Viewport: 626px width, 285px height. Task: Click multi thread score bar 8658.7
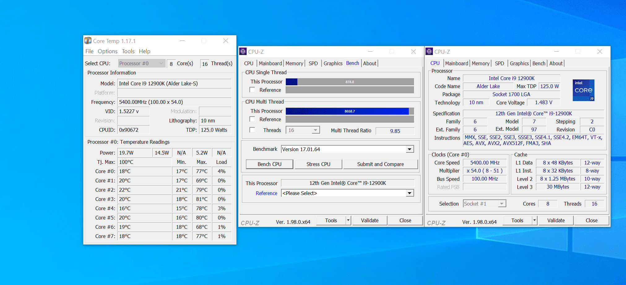pos(350,111)
